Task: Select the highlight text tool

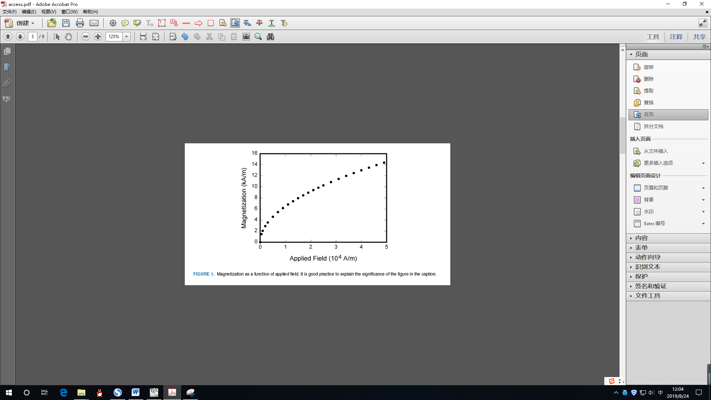Action: (x=137, y=23)
